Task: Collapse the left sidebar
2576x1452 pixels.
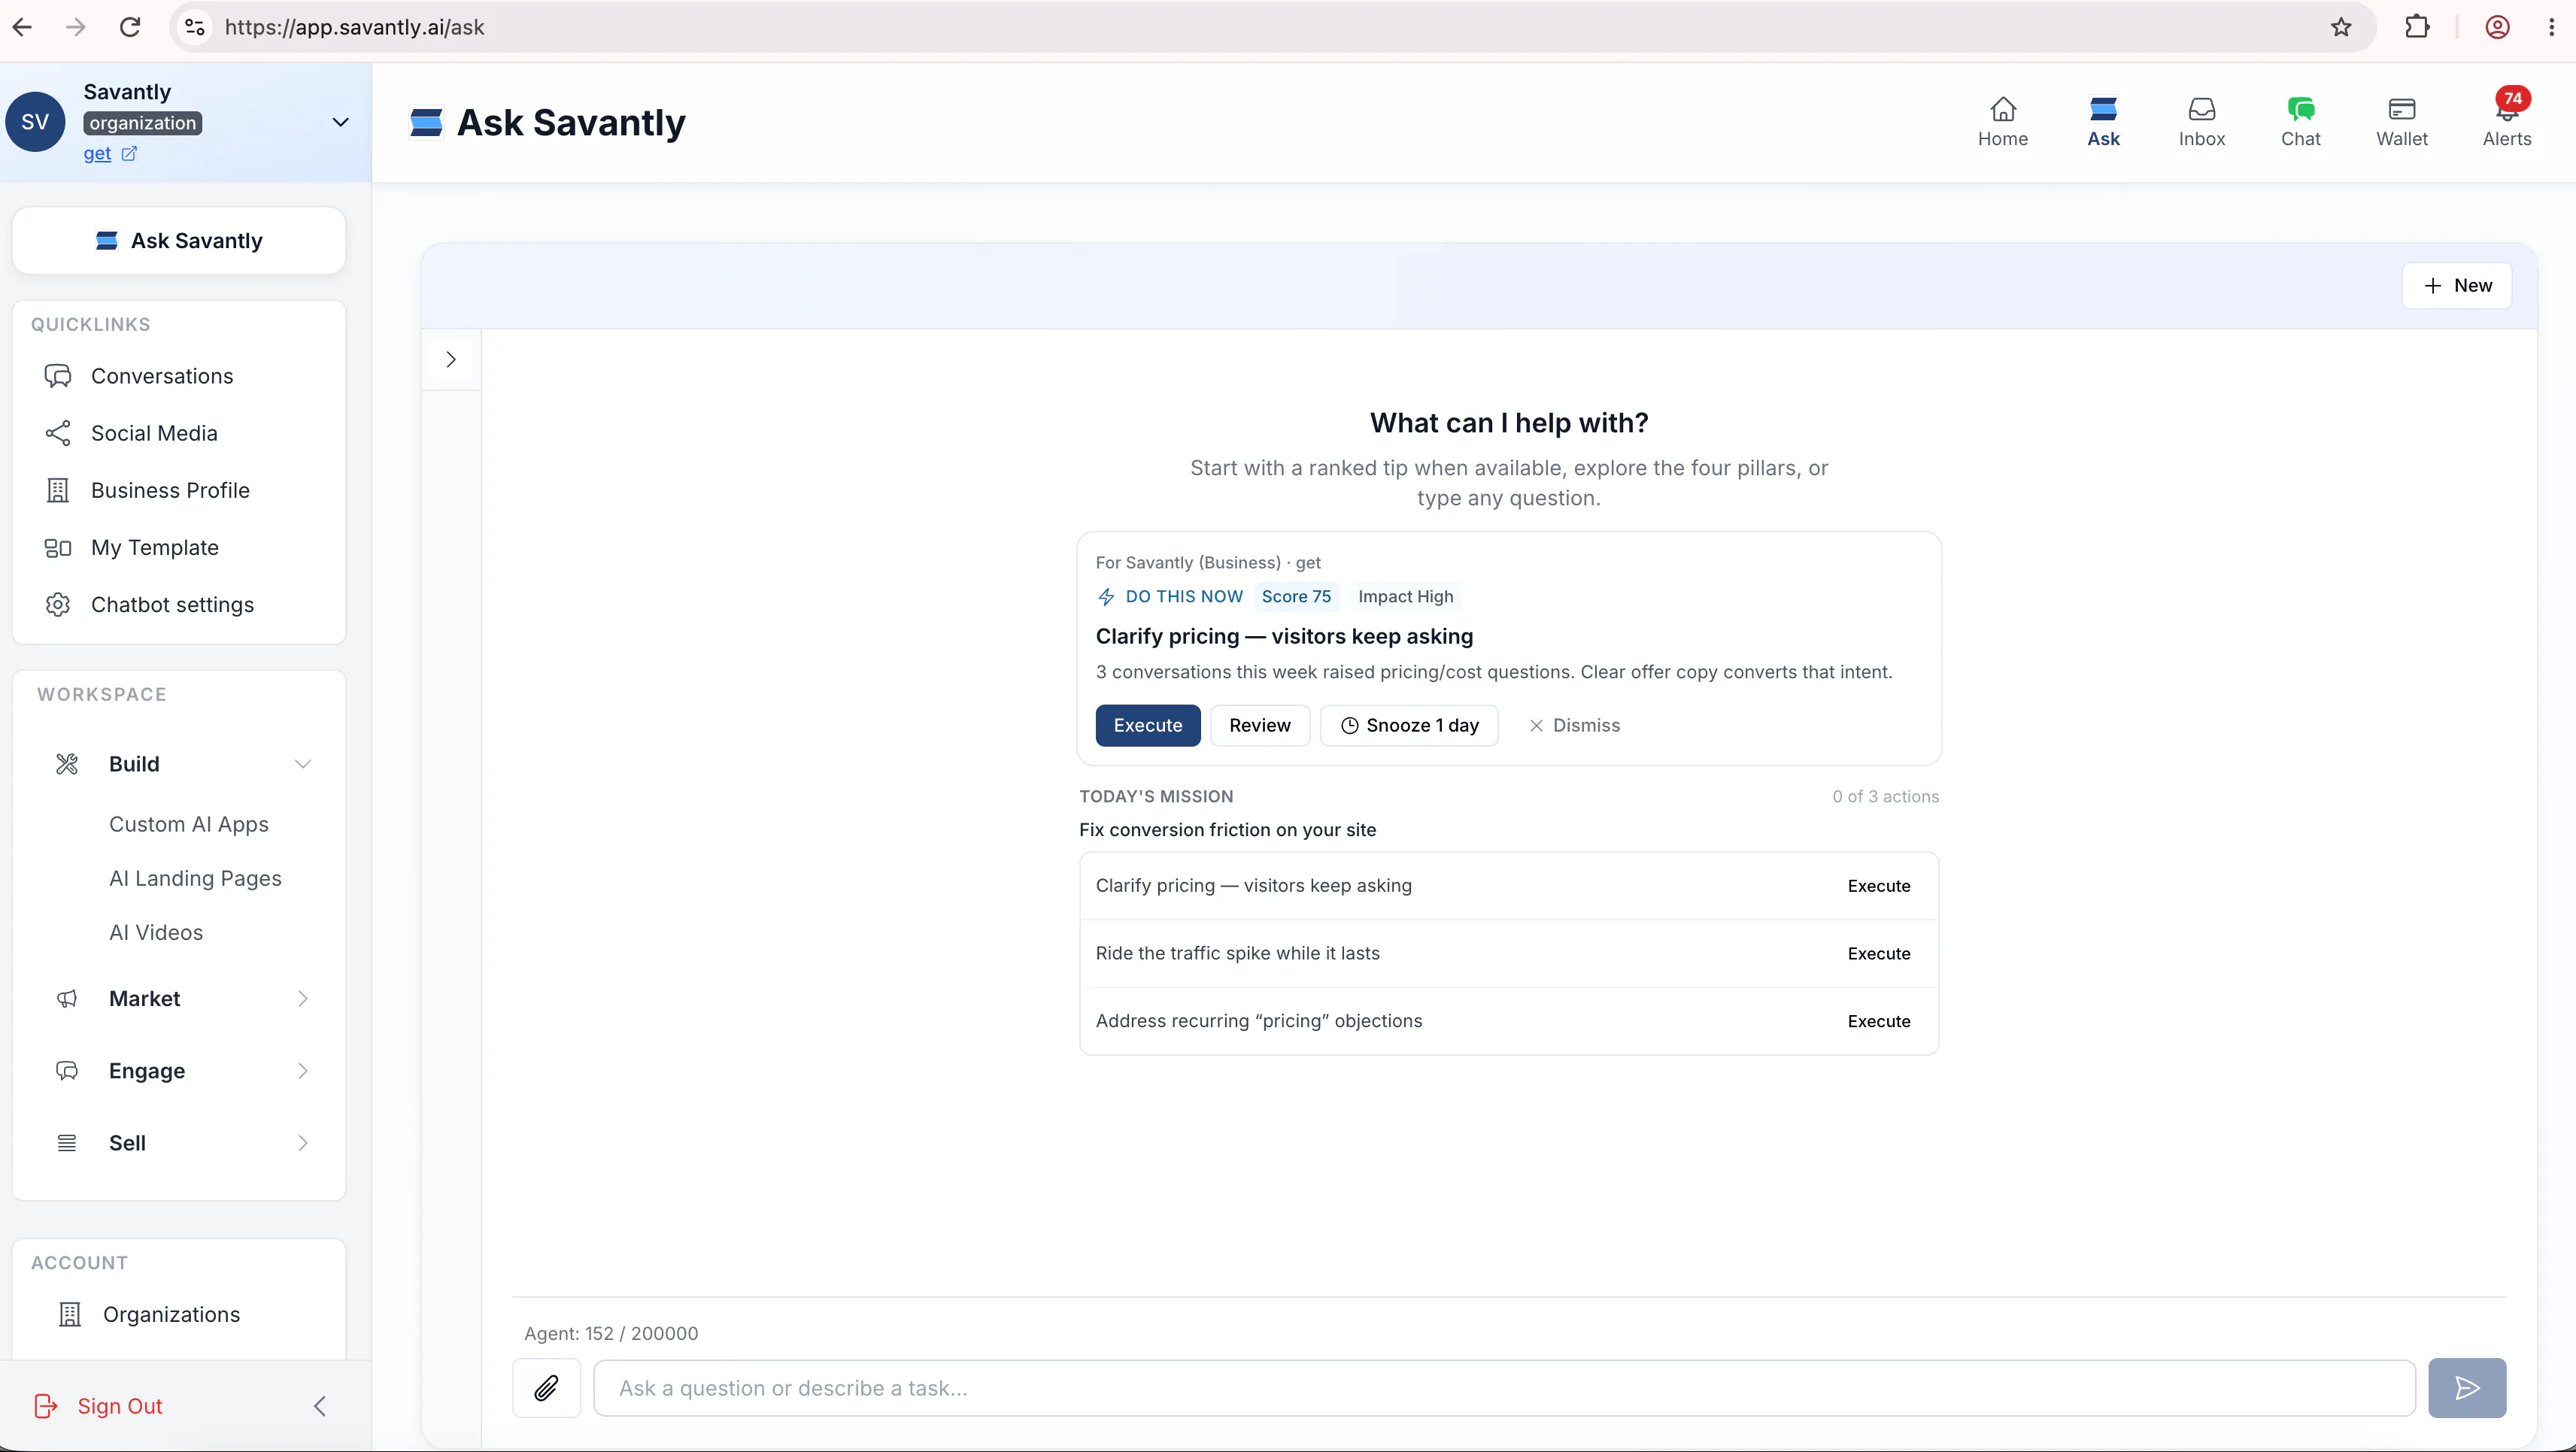Action: [x=320, y=1406]
